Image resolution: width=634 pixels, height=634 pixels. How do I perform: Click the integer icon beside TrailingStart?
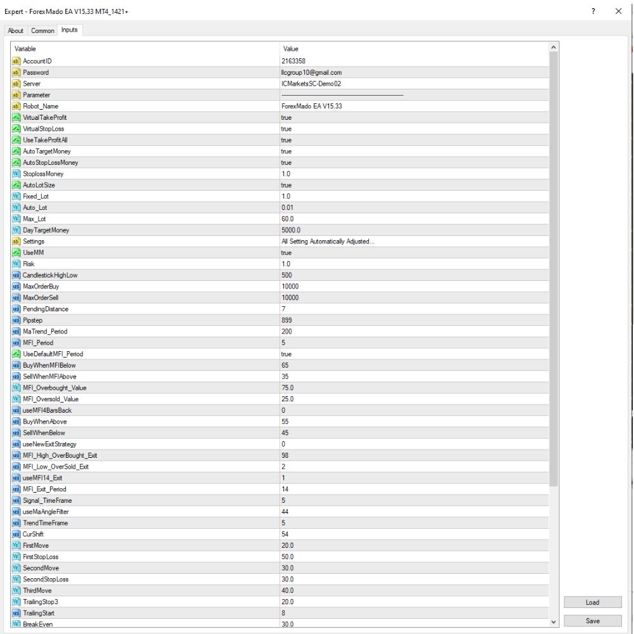16,613
